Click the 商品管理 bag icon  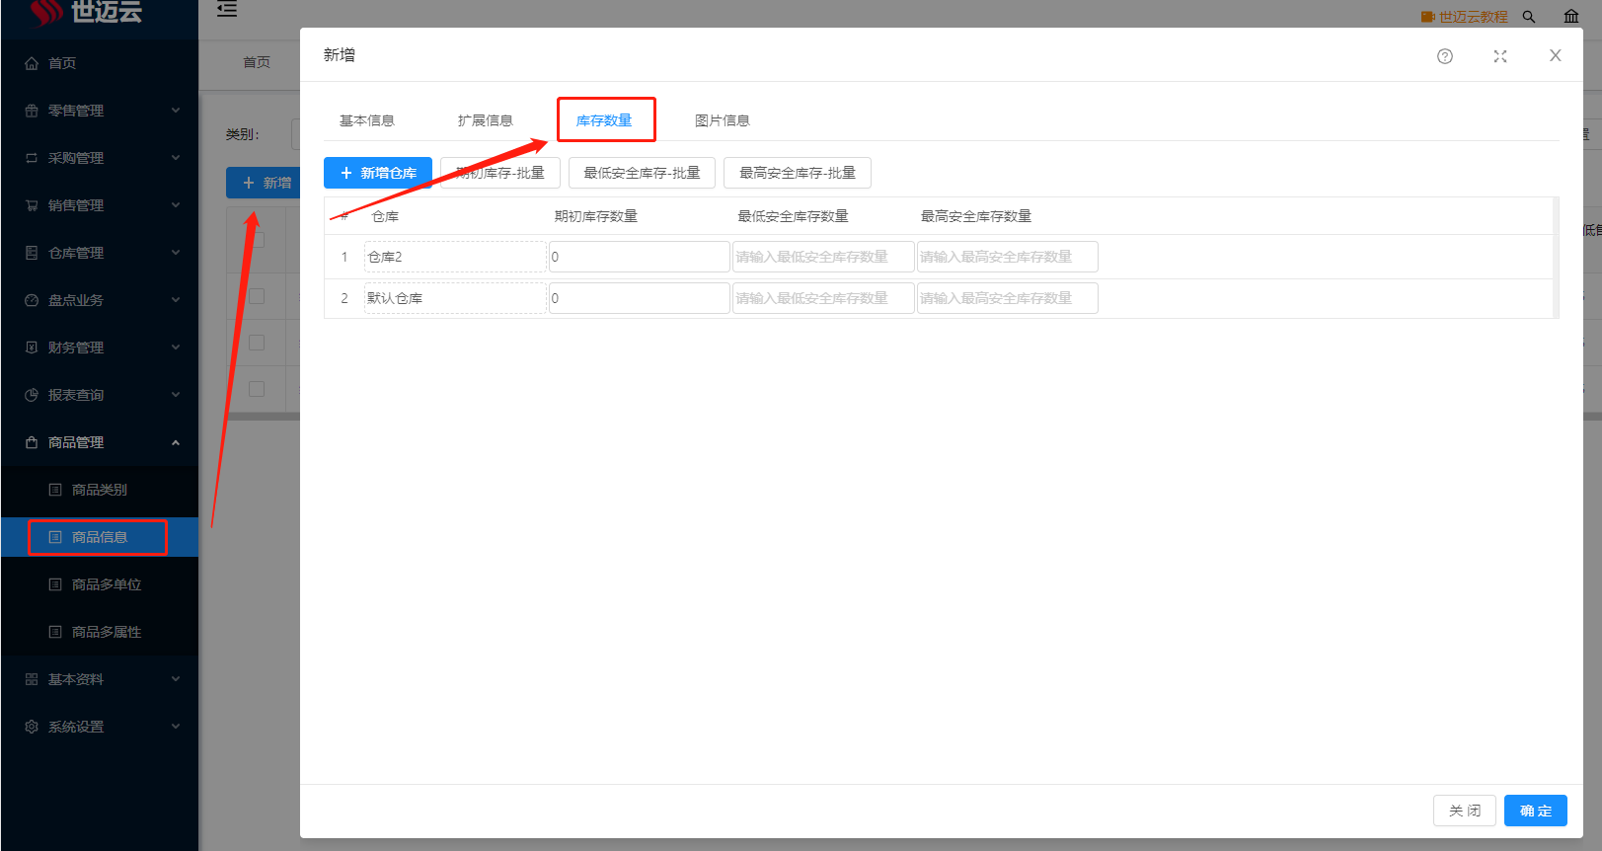point(32,442)
